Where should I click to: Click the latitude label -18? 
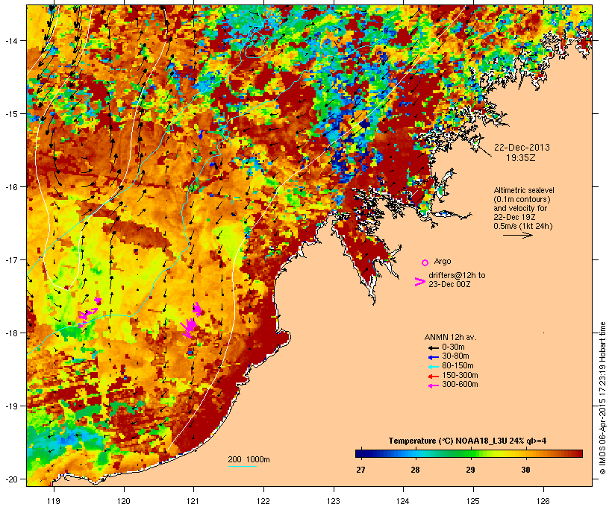click(x=10, y=333)
